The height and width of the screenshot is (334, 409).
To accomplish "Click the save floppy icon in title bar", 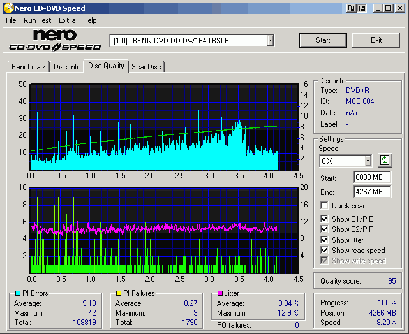I will 362,8.
